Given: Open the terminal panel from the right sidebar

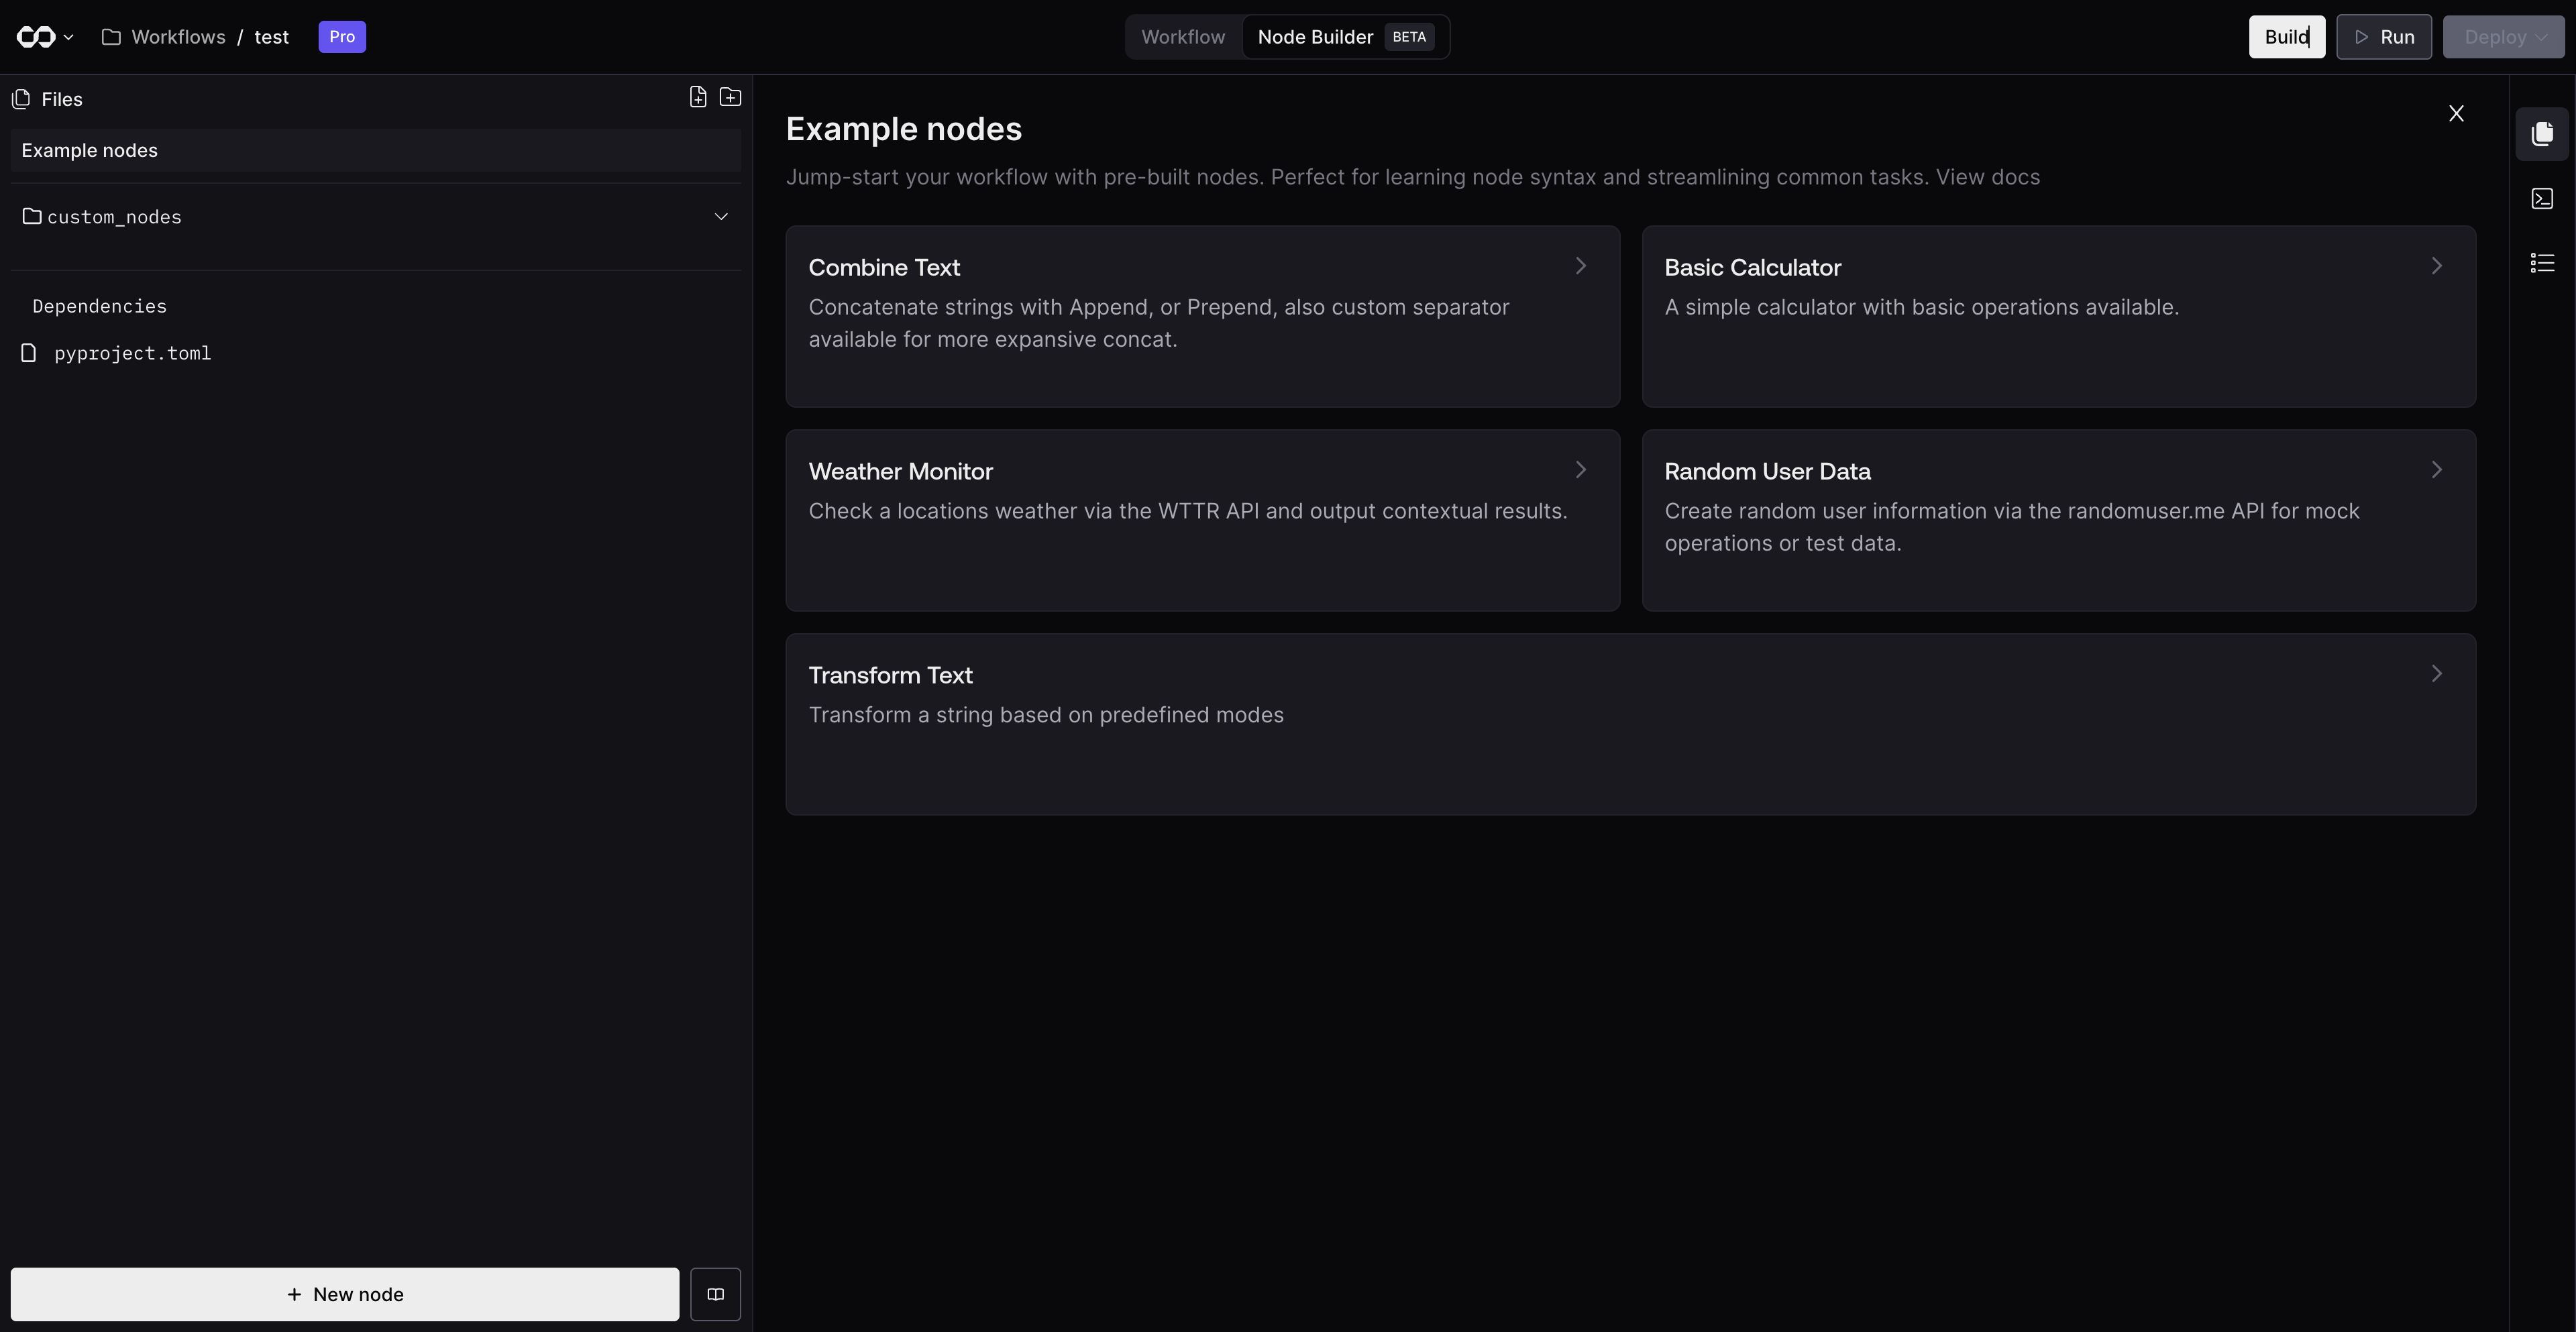Looking at the screenshot, I should pos(2542,198).
